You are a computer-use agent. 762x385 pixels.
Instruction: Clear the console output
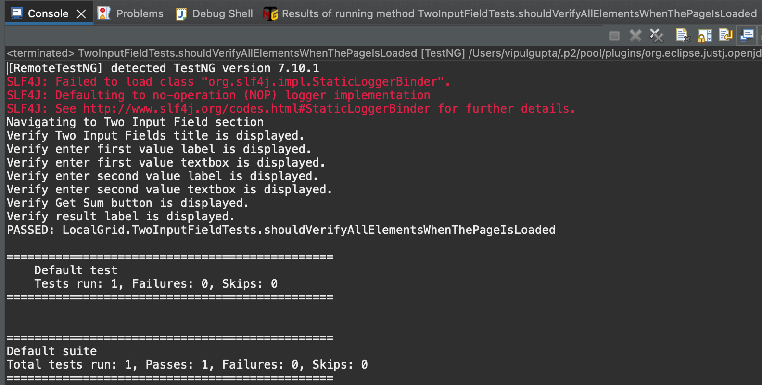[683, 36]
